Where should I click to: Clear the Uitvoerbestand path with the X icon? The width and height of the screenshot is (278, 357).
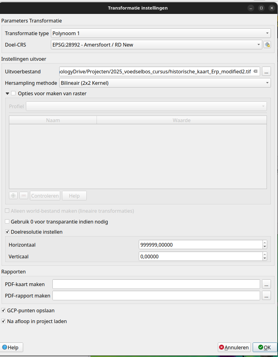pos(255,72)
